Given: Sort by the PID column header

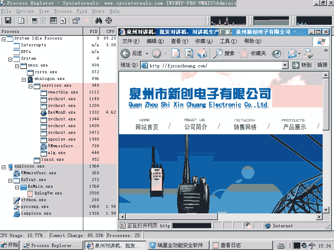Looking at the screenshot, I should pos(92,31).
